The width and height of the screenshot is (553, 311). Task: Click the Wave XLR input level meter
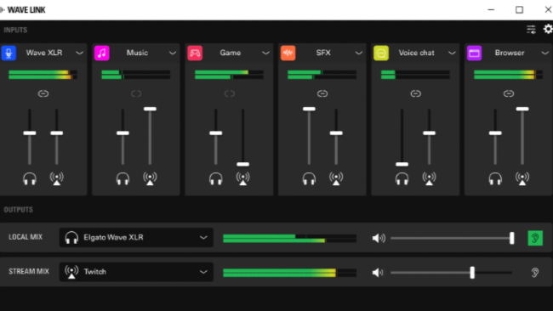click(x=43, y=75)
